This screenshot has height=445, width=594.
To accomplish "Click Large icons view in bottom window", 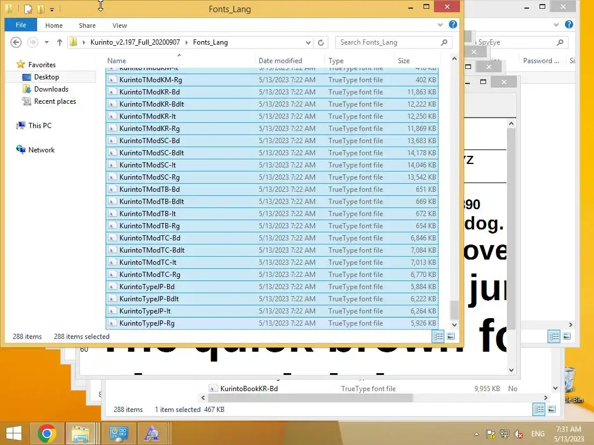I will coord(552,410).
